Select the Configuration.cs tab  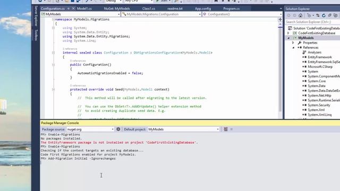[53, 8]
